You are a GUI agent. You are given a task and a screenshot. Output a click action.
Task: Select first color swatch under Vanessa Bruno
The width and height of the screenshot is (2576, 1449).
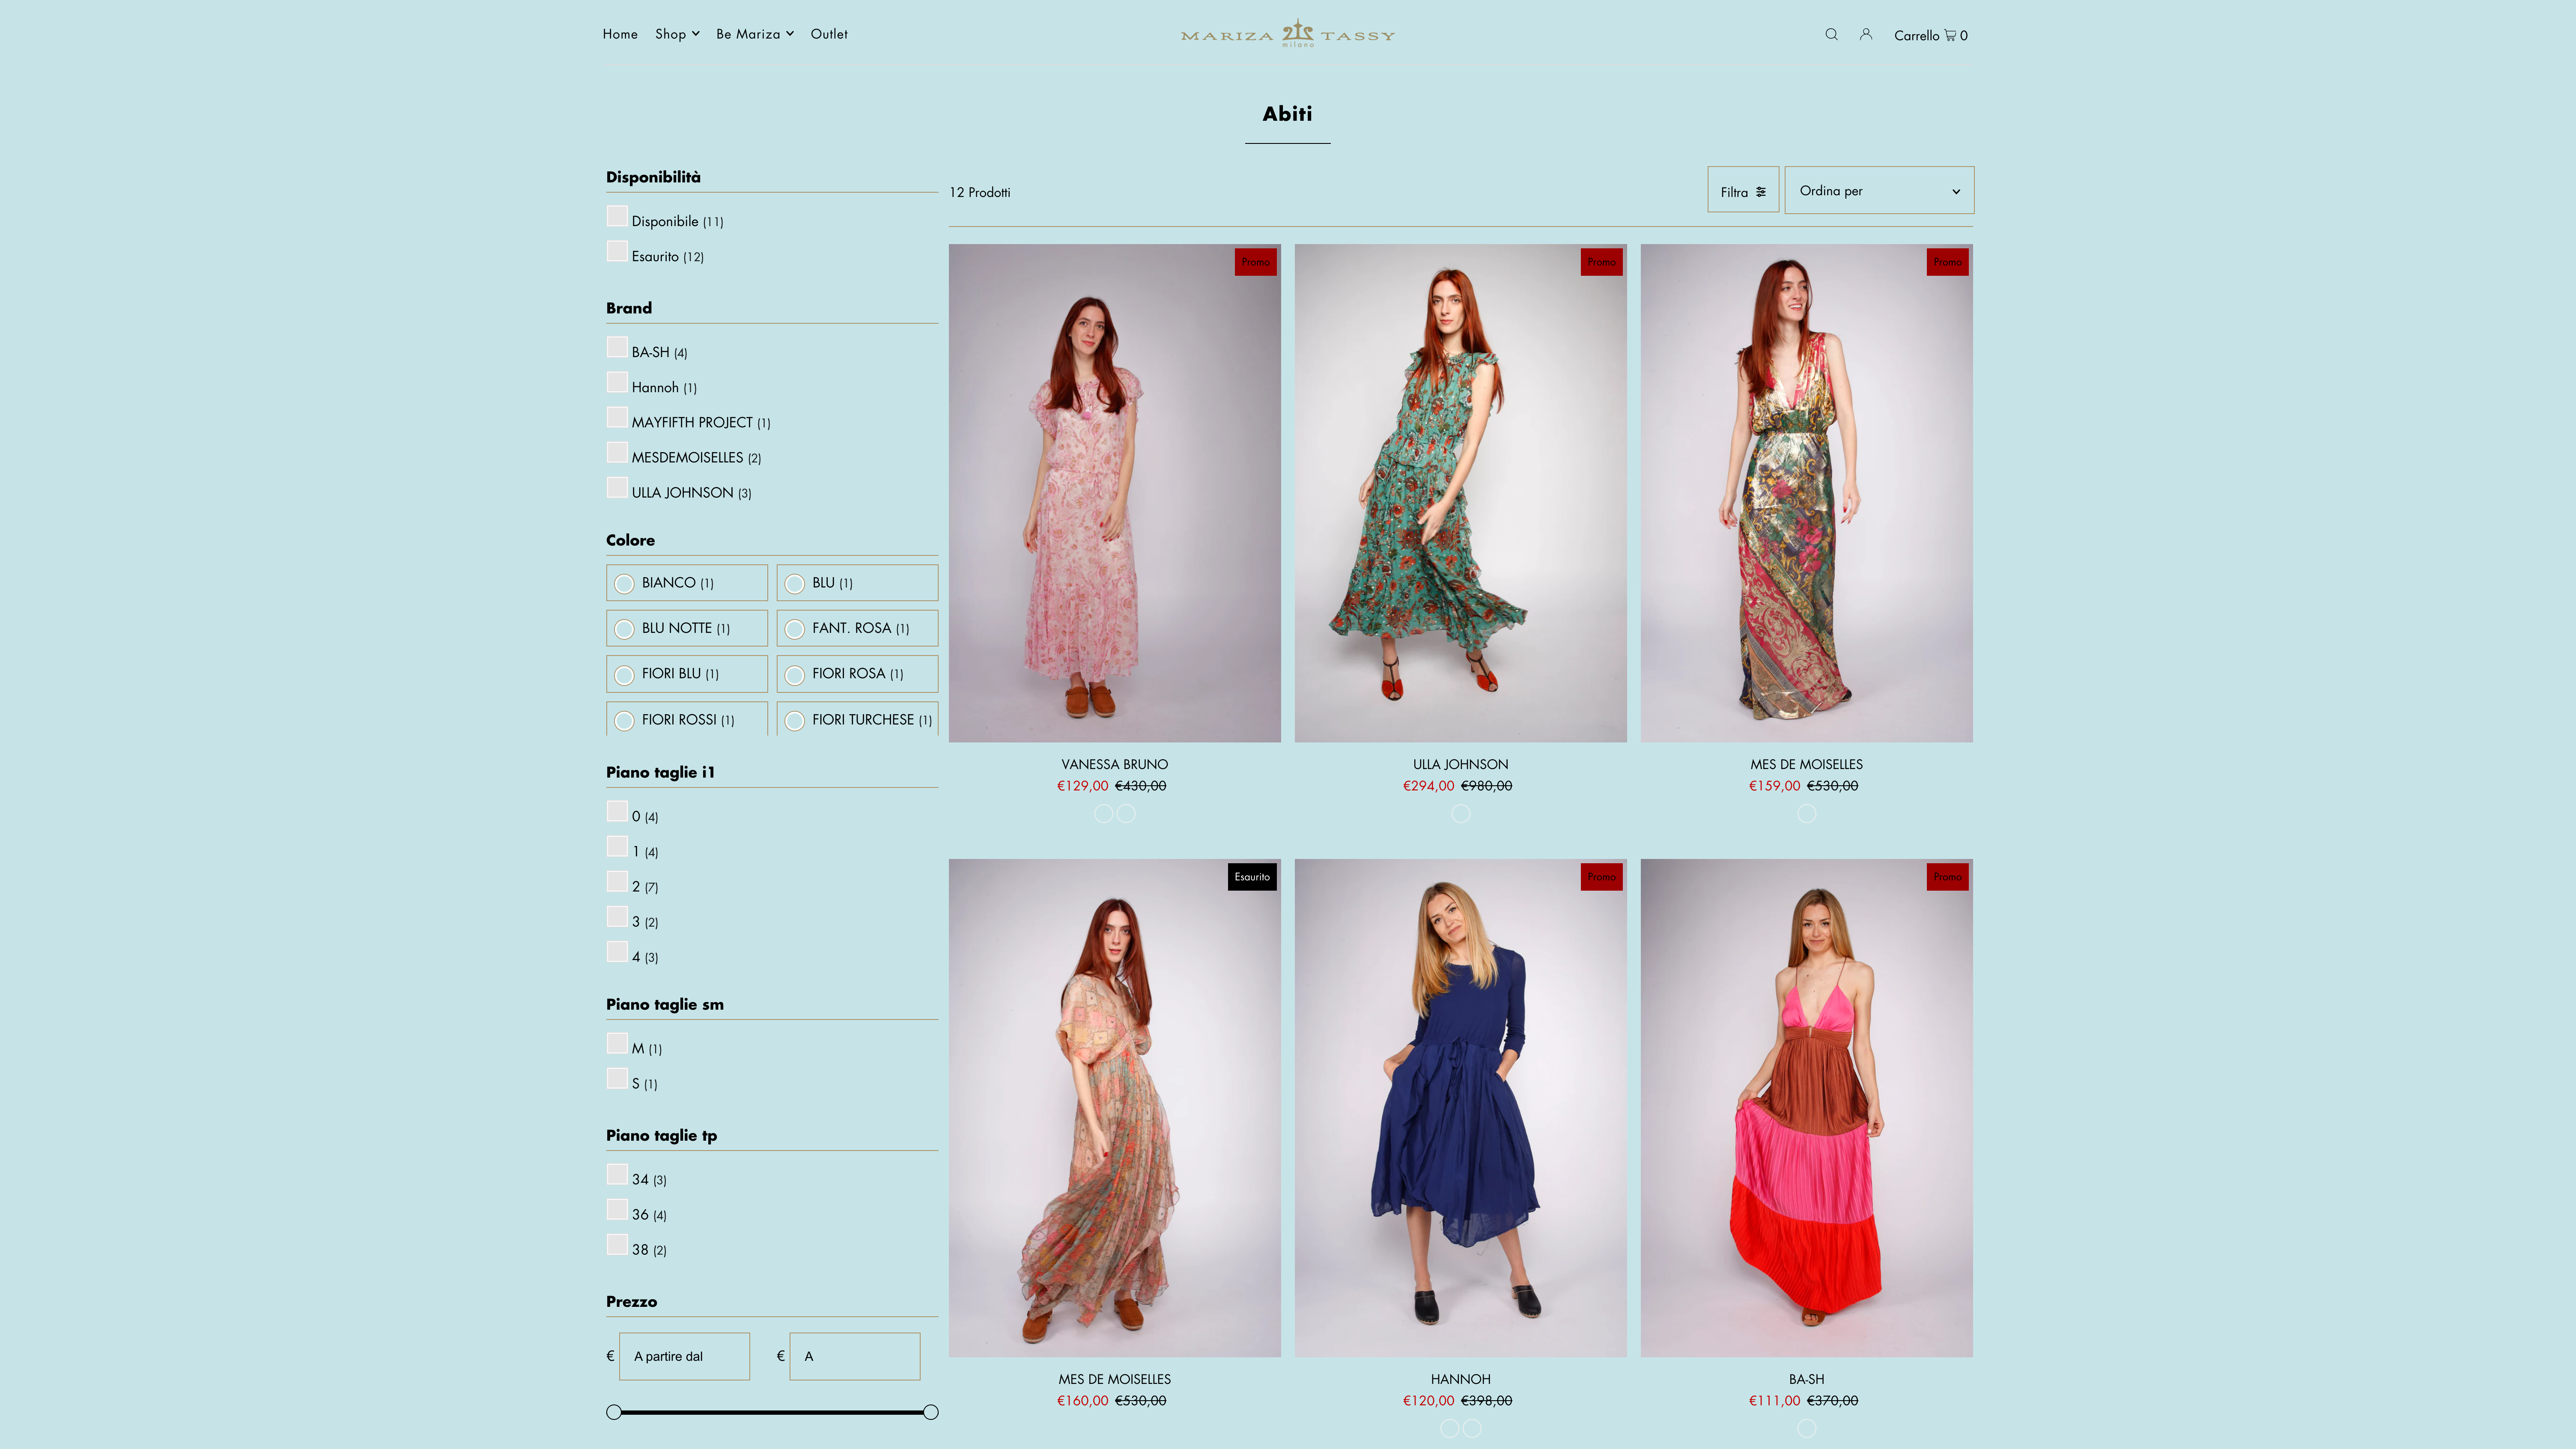[1103, 814]
